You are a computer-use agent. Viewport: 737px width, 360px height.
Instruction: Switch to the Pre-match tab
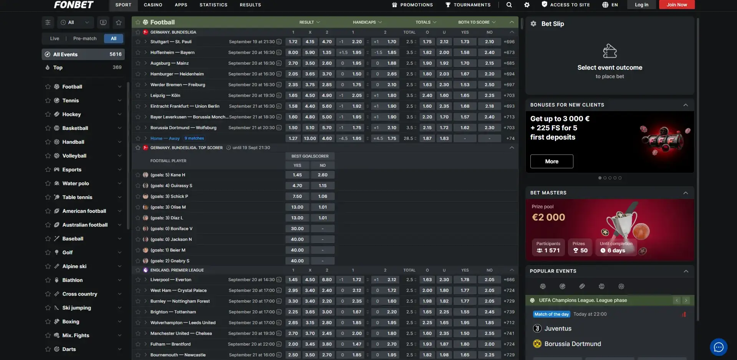[85, 38]
